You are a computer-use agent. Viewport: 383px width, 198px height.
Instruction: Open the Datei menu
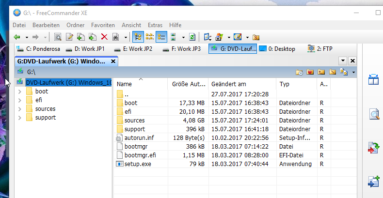coord(19,25)
